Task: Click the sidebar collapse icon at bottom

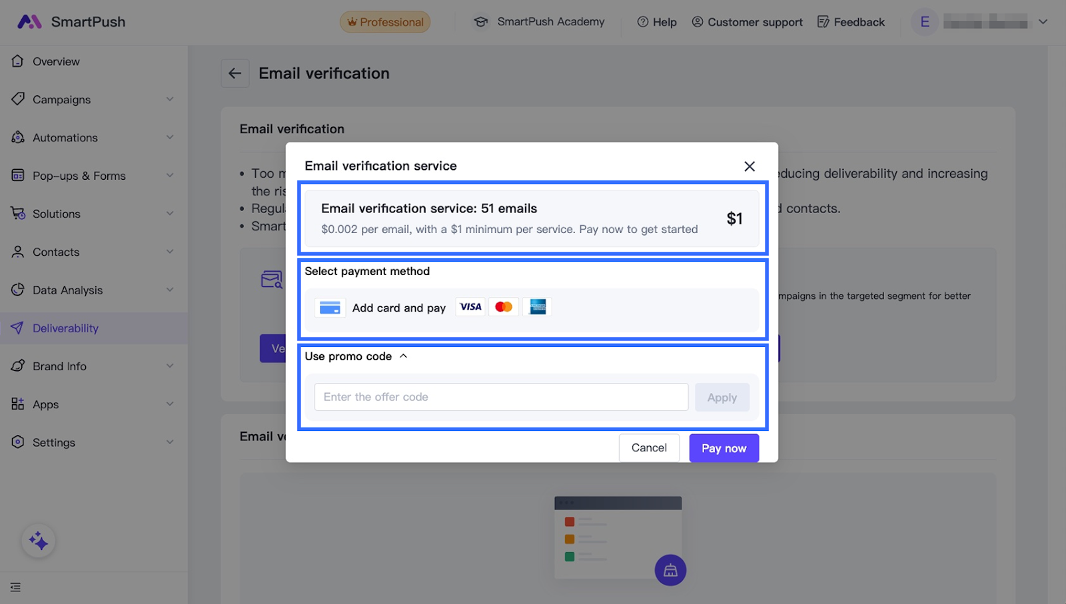Action: coord(16,587)
